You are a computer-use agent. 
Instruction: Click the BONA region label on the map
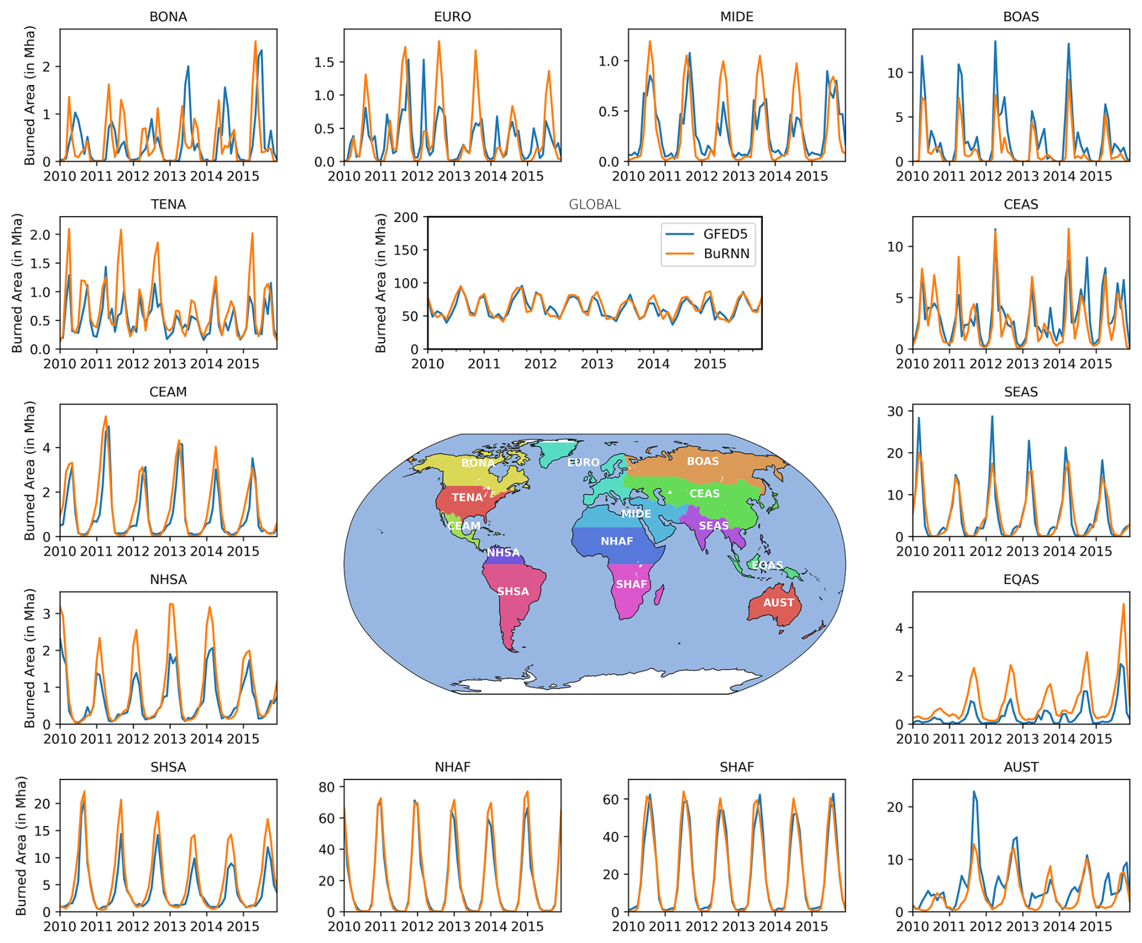(x=477, y=463)
